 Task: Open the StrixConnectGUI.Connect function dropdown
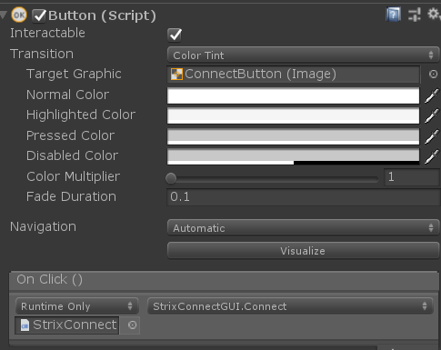pos(290,306)
